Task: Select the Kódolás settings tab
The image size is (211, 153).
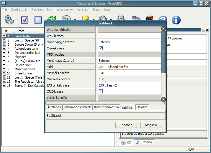Action: click(128, 107)
